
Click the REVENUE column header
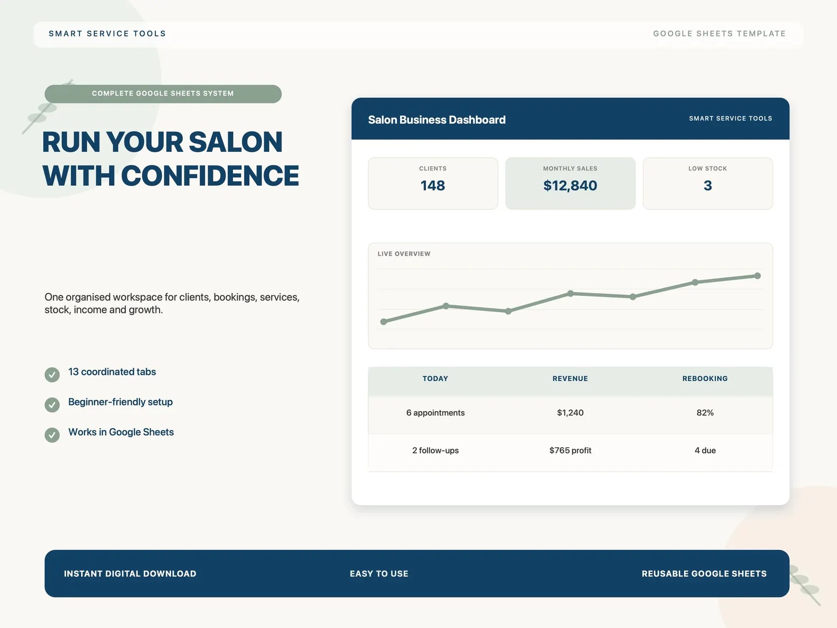tap(570, 379)
